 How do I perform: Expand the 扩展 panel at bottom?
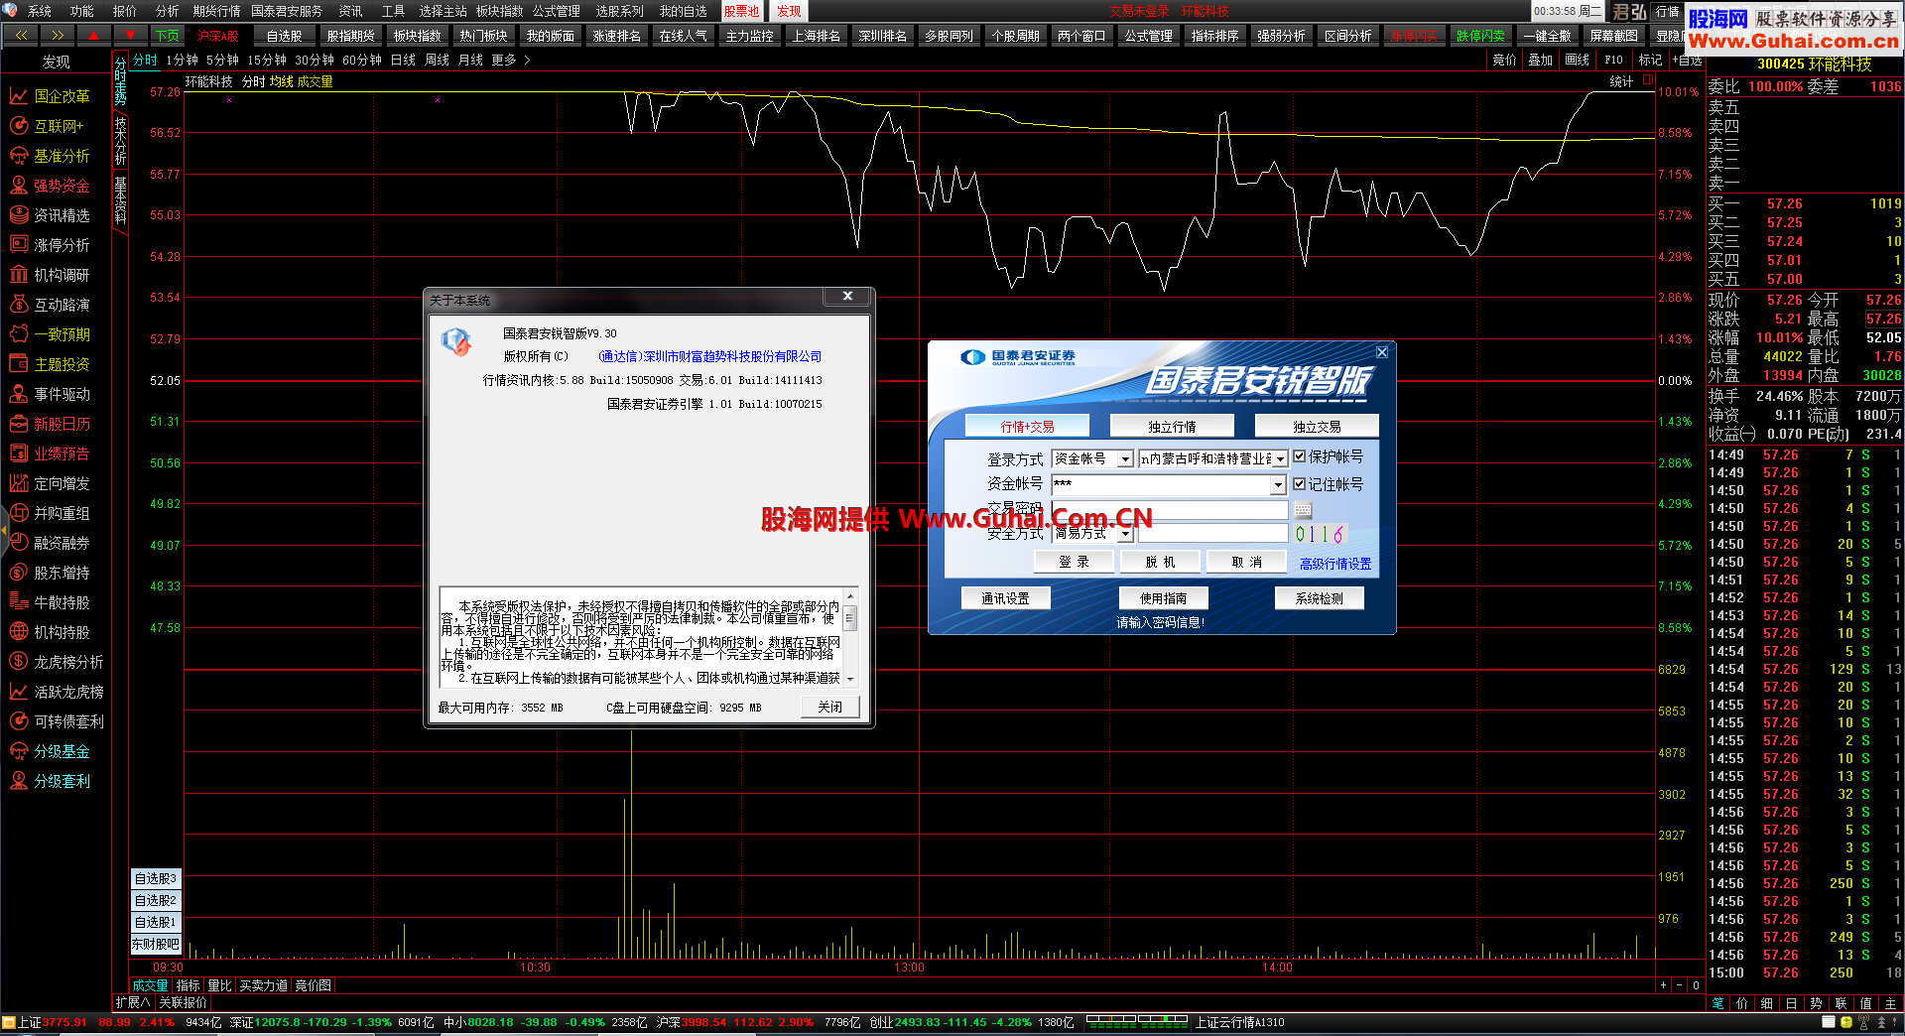pyautogui.click(x=133, y=1002)
